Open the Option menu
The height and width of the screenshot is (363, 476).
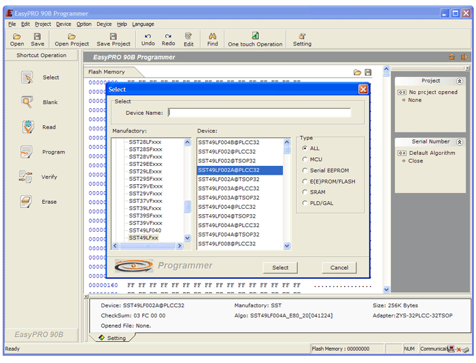[x=84, y=24]
